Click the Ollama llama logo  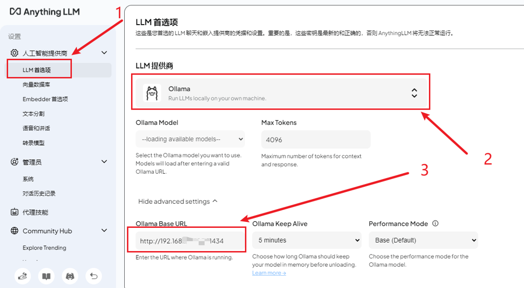click(x=152, y=93)
